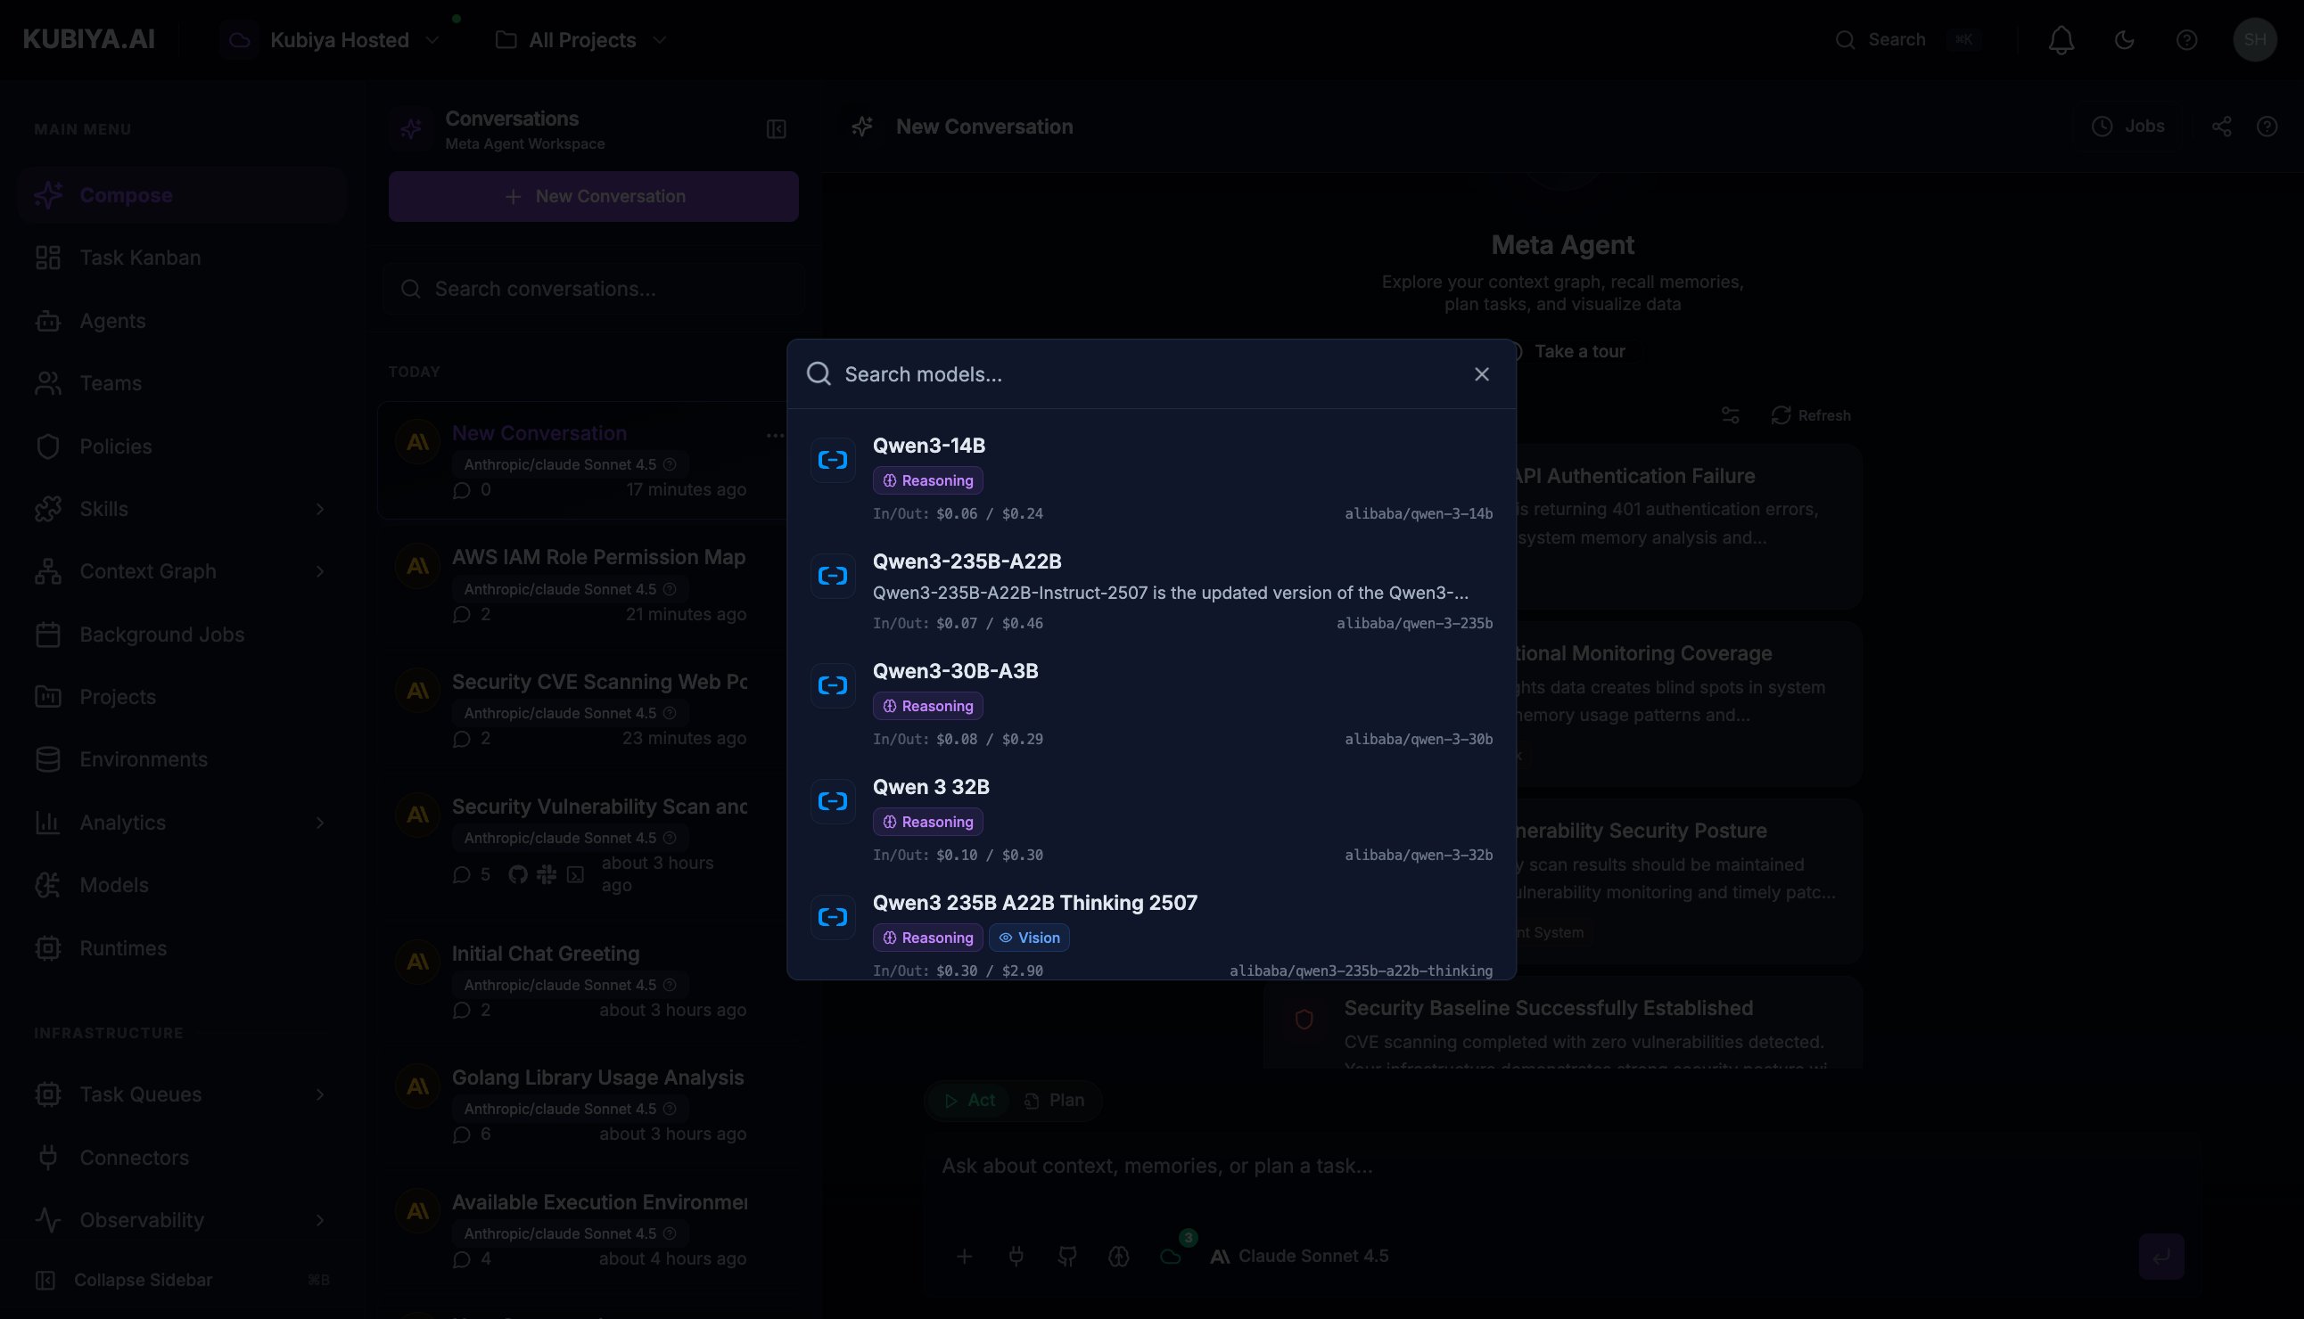Screen dimensions: 2304x1319
Task: Click the GitHub icon in chat input
Action: [1066, 1257]
